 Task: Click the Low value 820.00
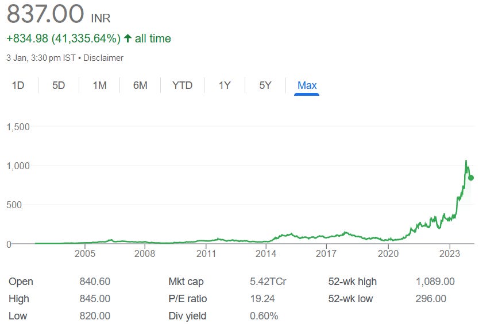tap(95, 316)
